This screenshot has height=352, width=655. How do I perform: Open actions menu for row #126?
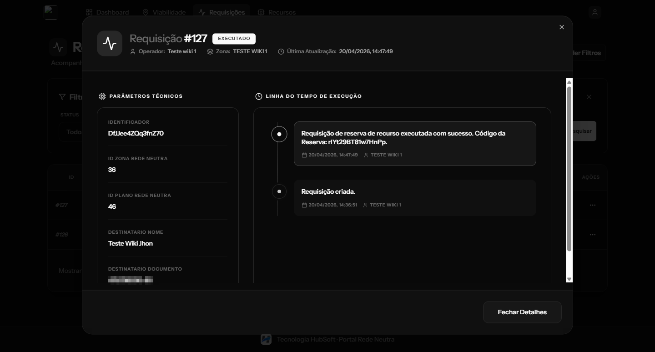click(592, 235)
